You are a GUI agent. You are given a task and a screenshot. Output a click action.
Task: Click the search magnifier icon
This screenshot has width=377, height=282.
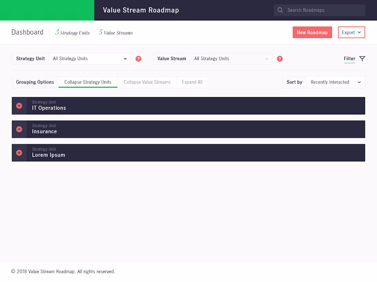[280, 10]
